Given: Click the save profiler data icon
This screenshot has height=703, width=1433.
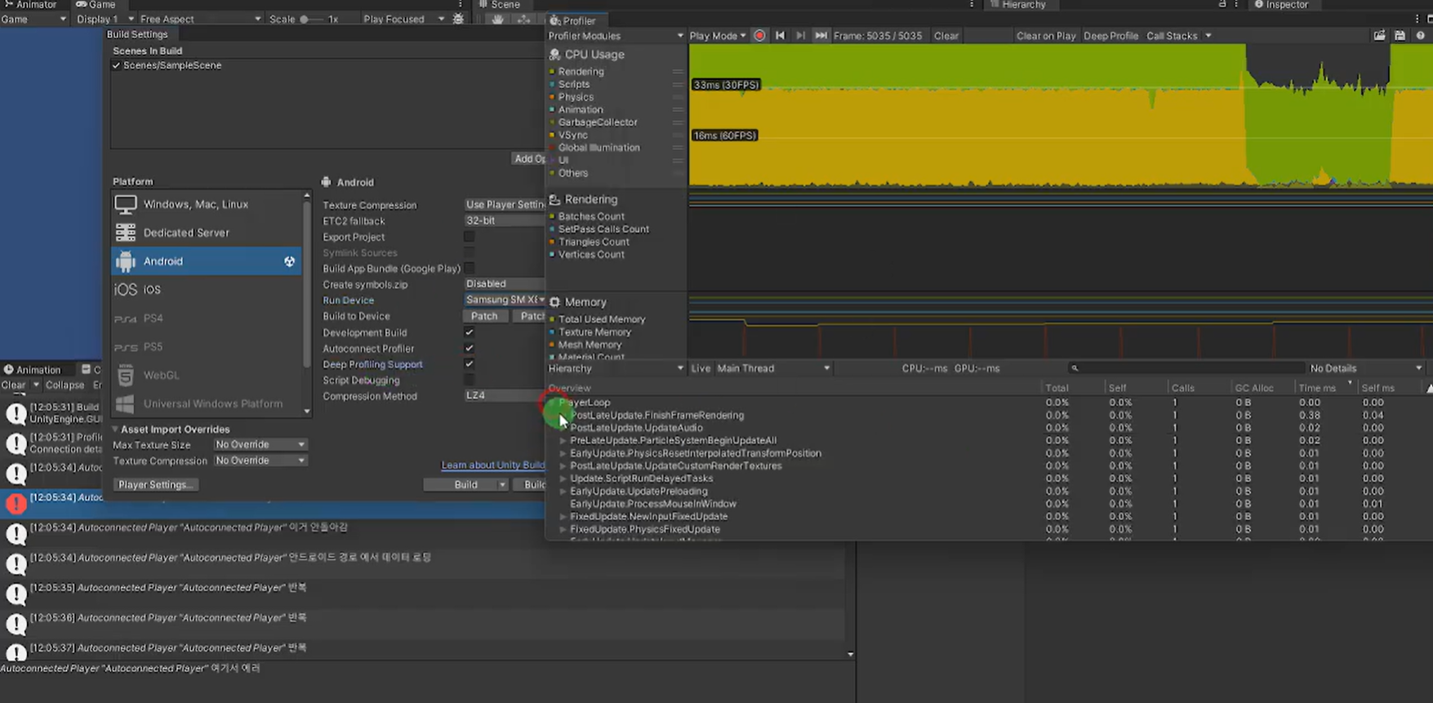Looking at the screenshot, I should click(x=1400, y=36).
